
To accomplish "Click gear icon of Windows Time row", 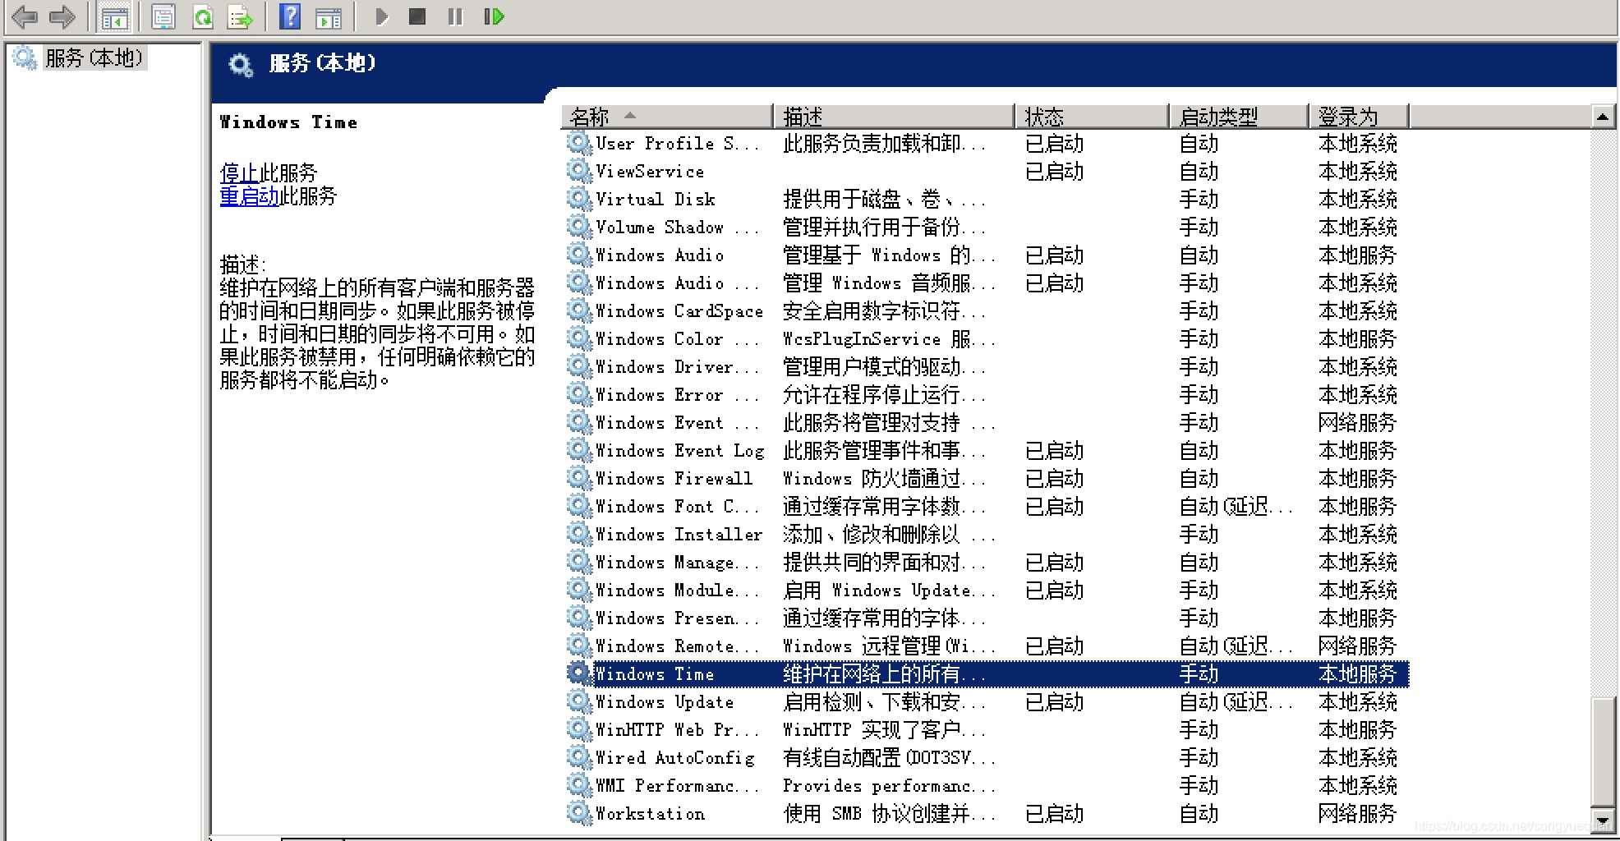I will (x=579, y=673).
